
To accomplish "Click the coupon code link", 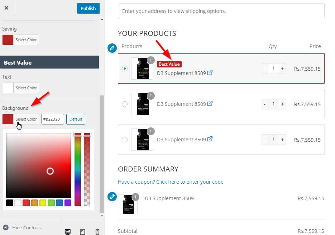I will tap(171, 182).
